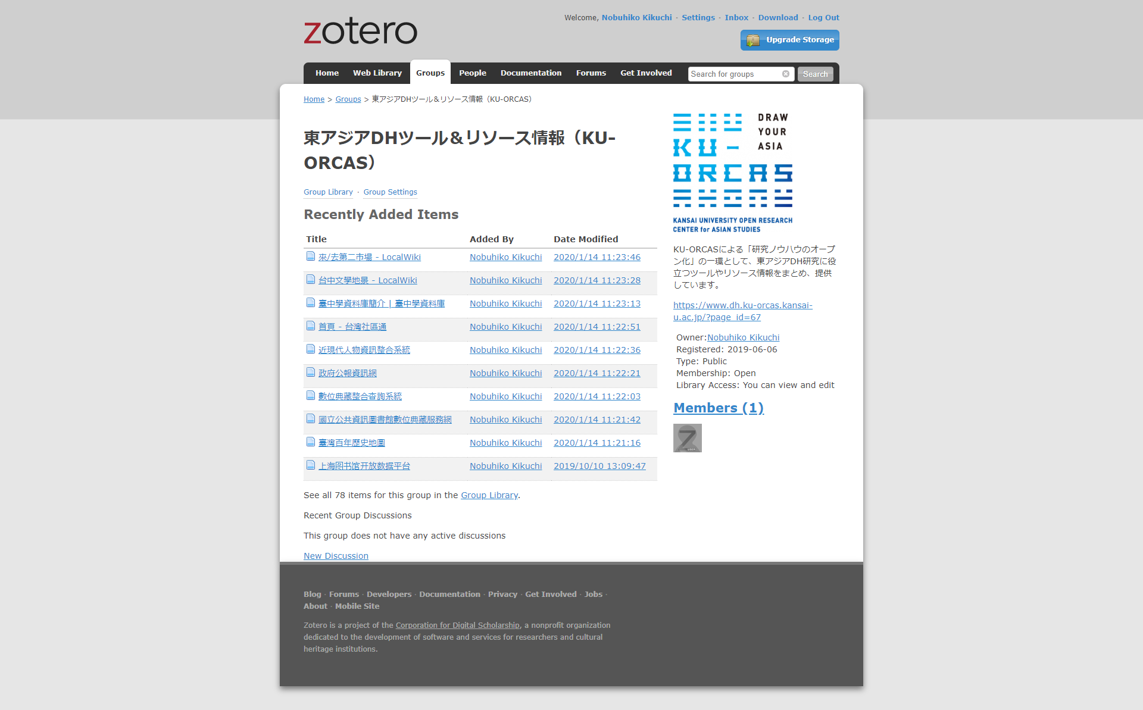Image resolution: width=1143 pixels, height=710 pixels.
Task: Click the member avatar thumbnail
Action: click(x=688, y=438)
